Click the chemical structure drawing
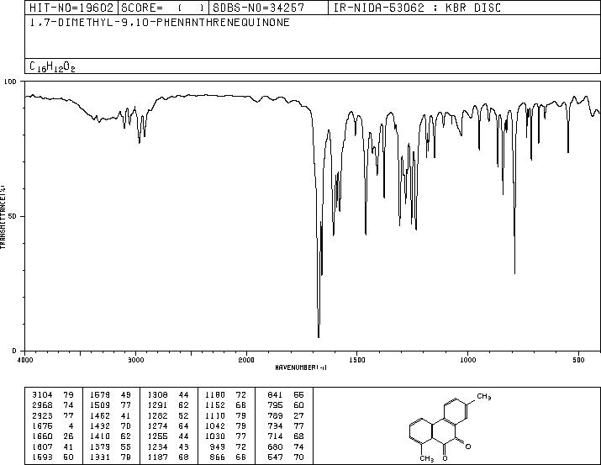Screen dimensions: 601x465 point(451,427)
